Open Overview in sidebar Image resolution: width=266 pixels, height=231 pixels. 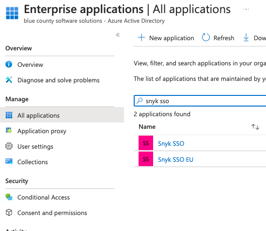point(30,65)
